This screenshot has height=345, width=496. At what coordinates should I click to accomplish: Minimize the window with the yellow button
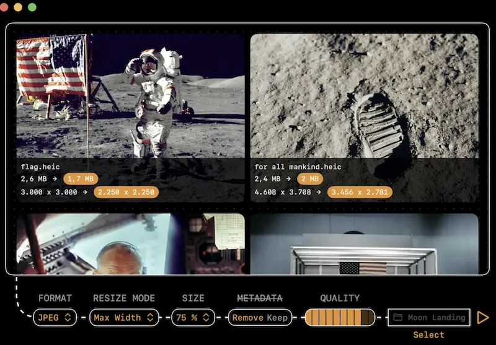click(x=18, y=7)
